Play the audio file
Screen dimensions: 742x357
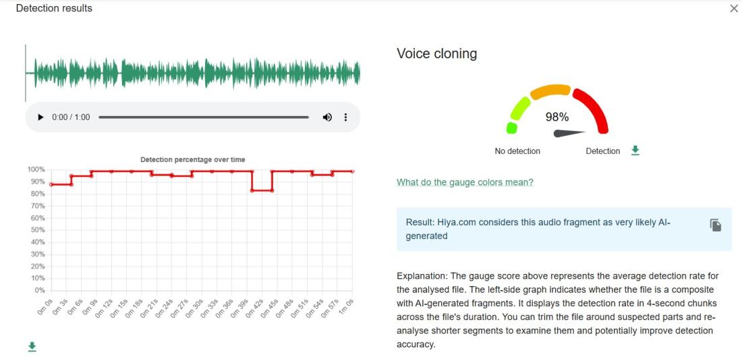coord(40,117)
